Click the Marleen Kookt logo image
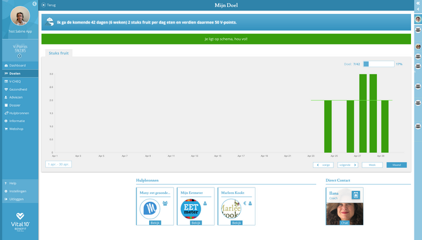422x240 pixels. coord(231,208)
